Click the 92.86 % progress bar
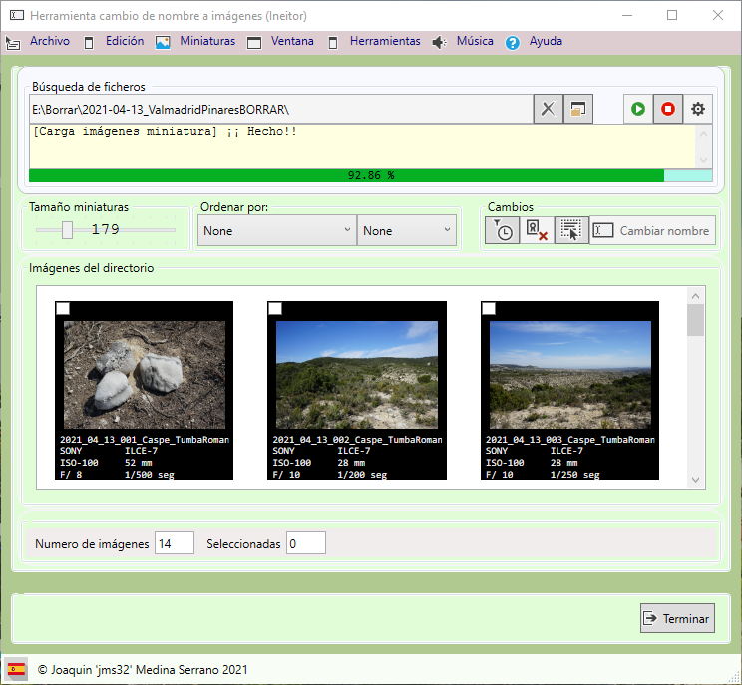 [x=371, y=175]
